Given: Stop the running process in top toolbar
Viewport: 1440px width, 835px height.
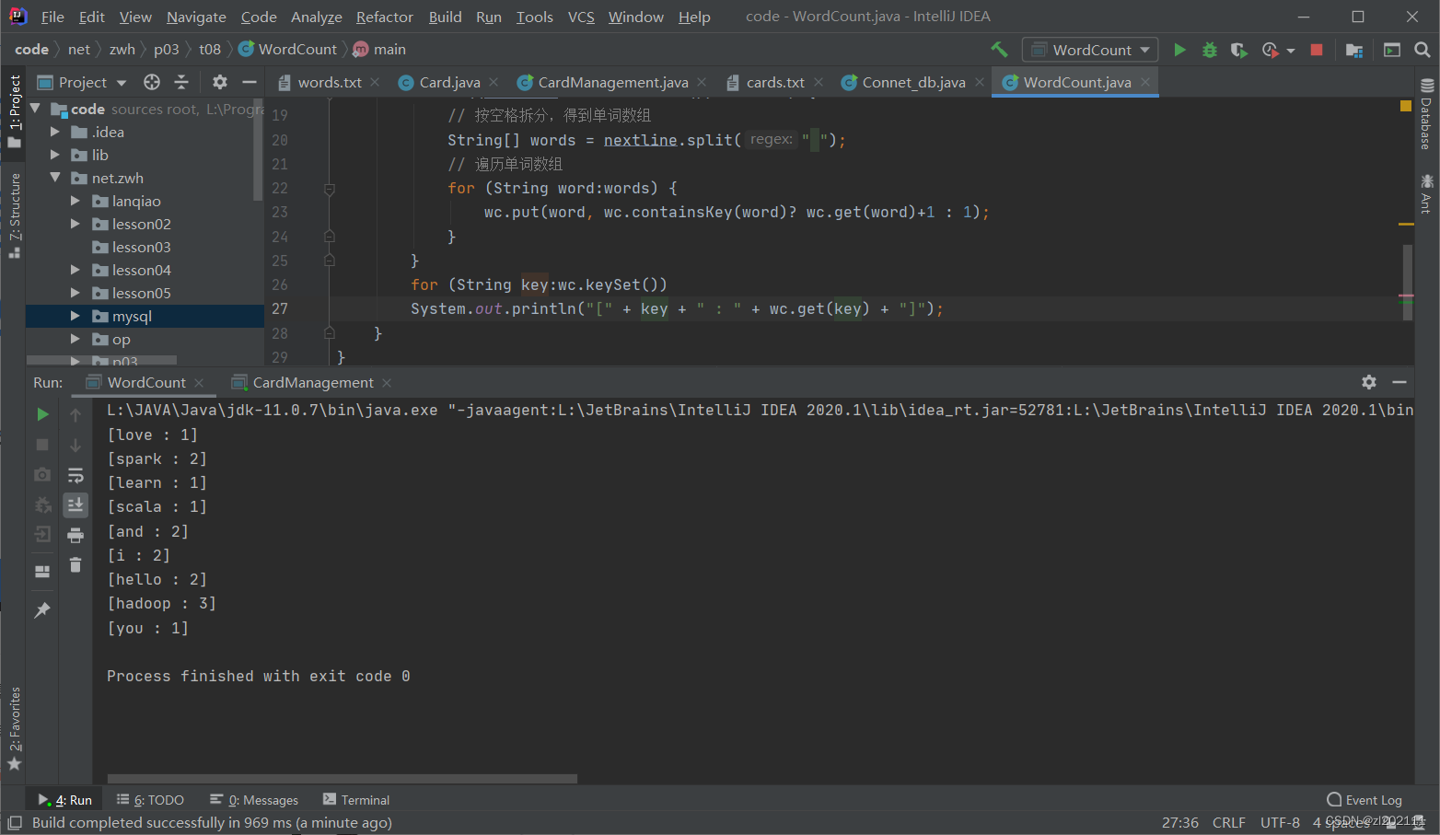Looking at the screenshot, I should tap(1317, 50).
